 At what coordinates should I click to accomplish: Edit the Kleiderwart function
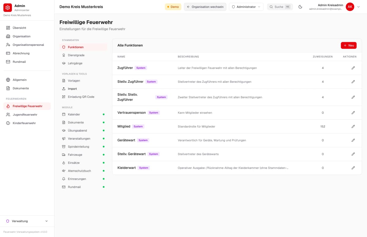coord(353,168)
